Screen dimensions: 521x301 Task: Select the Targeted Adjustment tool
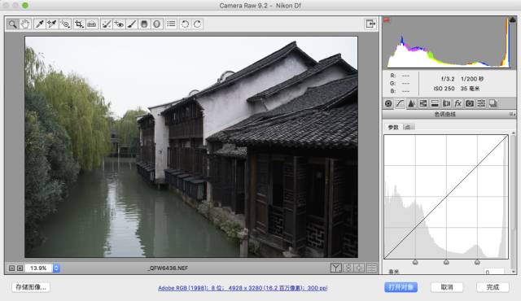click(65, 24)
